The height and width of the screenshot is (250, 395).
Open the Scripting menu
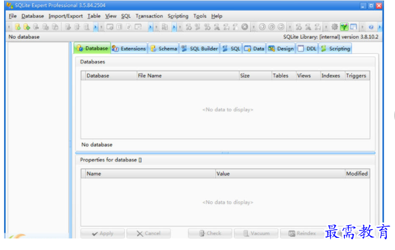(178, 16)
